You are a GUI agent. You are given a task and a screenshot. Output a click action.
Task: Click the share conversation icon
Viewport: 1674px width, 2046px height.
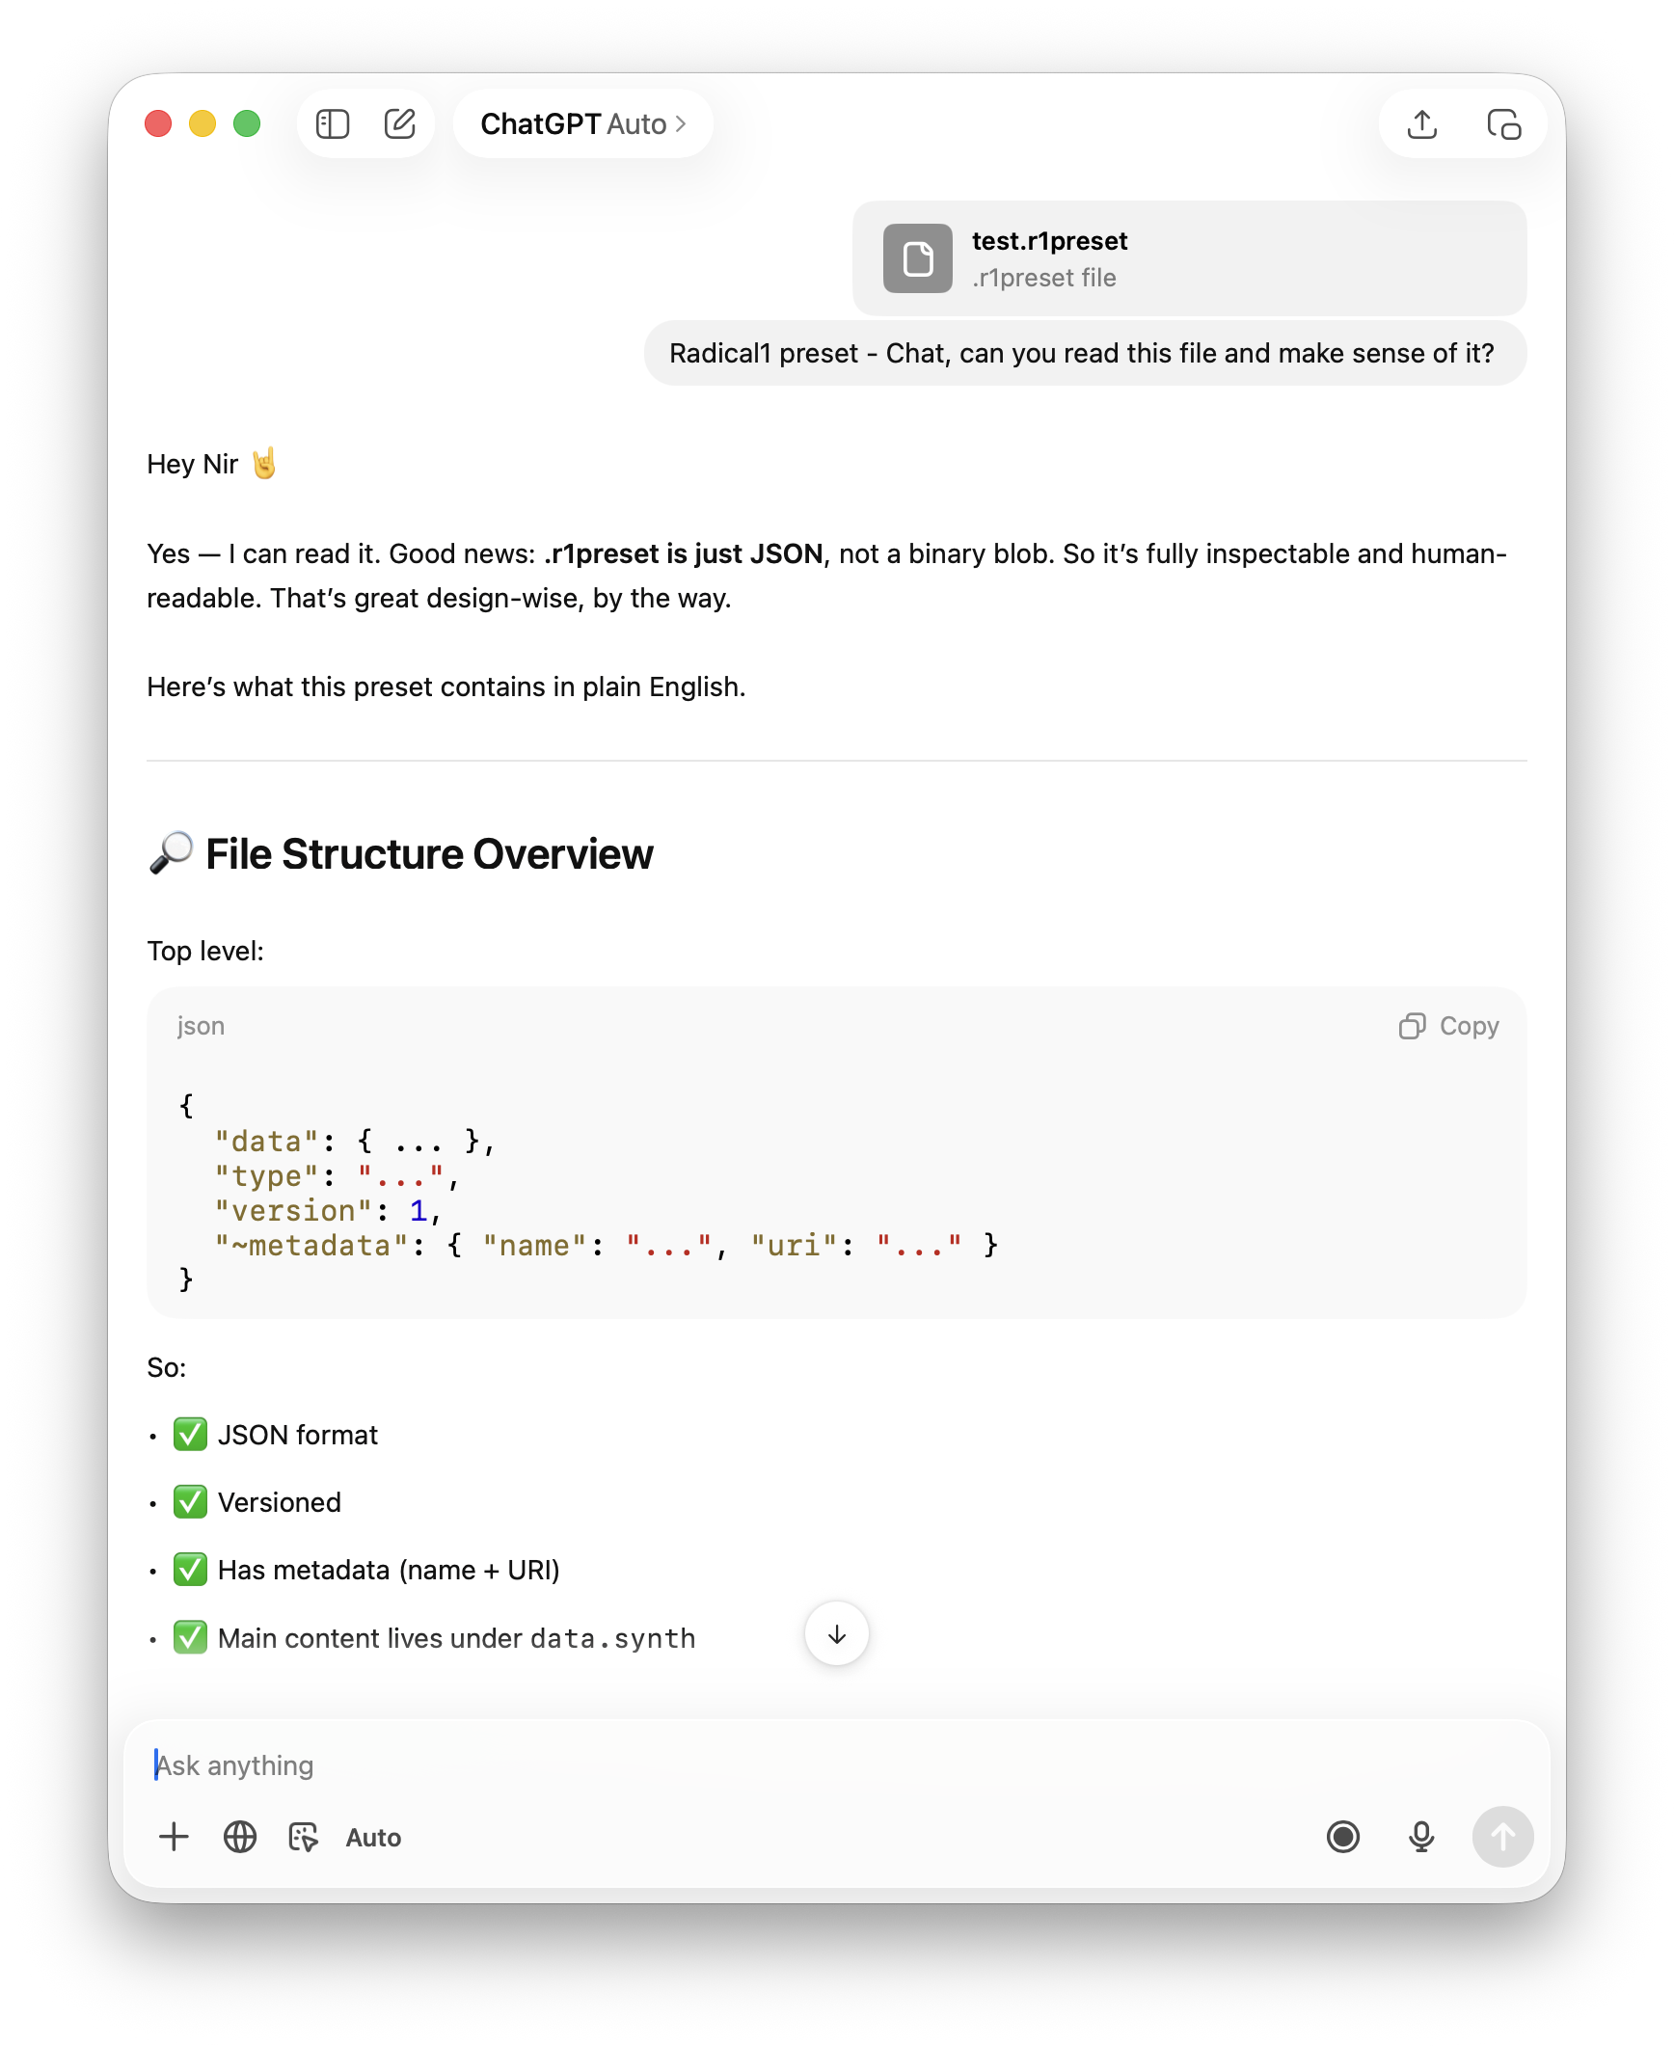(x=1422, y=124)
